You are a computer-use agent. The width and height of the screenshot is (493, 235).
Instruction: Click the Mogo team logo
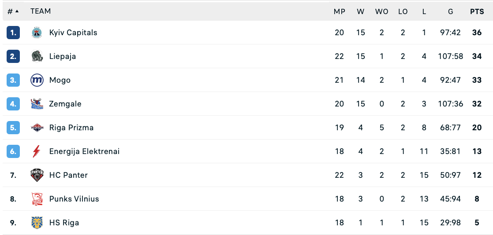coord(37,80)
